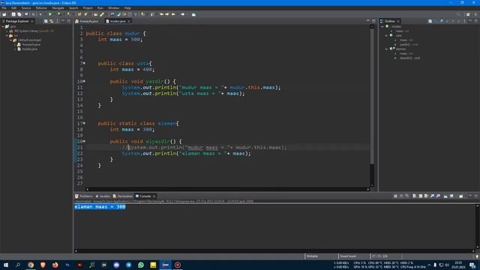Click Remove All Terminated Launches icon

406,196
